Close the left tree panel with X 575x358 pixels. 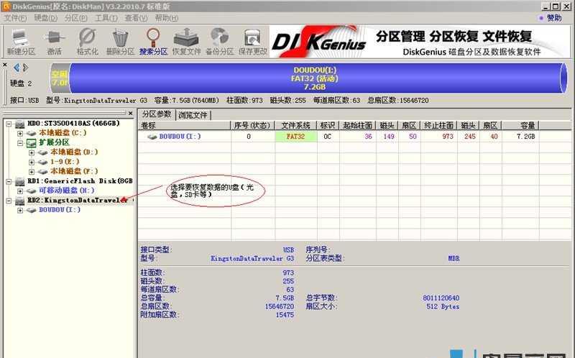coord(131,114)
